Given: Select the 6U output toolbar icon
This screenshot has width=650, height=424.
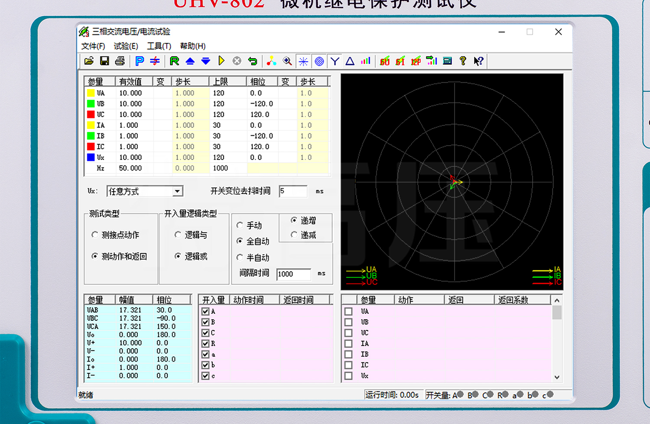Looking at the screenshot, I should tap(383, 61).
